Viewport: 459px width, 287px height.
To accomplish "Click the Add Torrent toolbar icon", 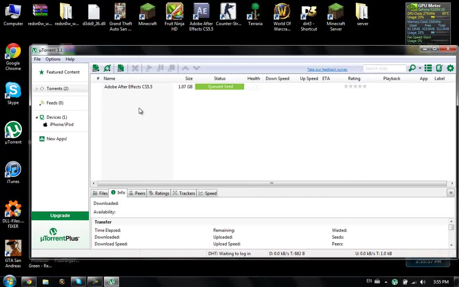I will [x=96, y=68].
